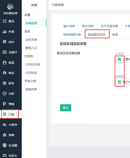The height and width of the screenshot is (158, 130).
Task: Switch to the 基本信息 tab
Action: (69, 26)
